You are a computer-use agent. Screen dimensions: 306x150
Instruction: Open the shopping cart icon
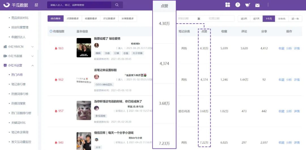(248, 5)
